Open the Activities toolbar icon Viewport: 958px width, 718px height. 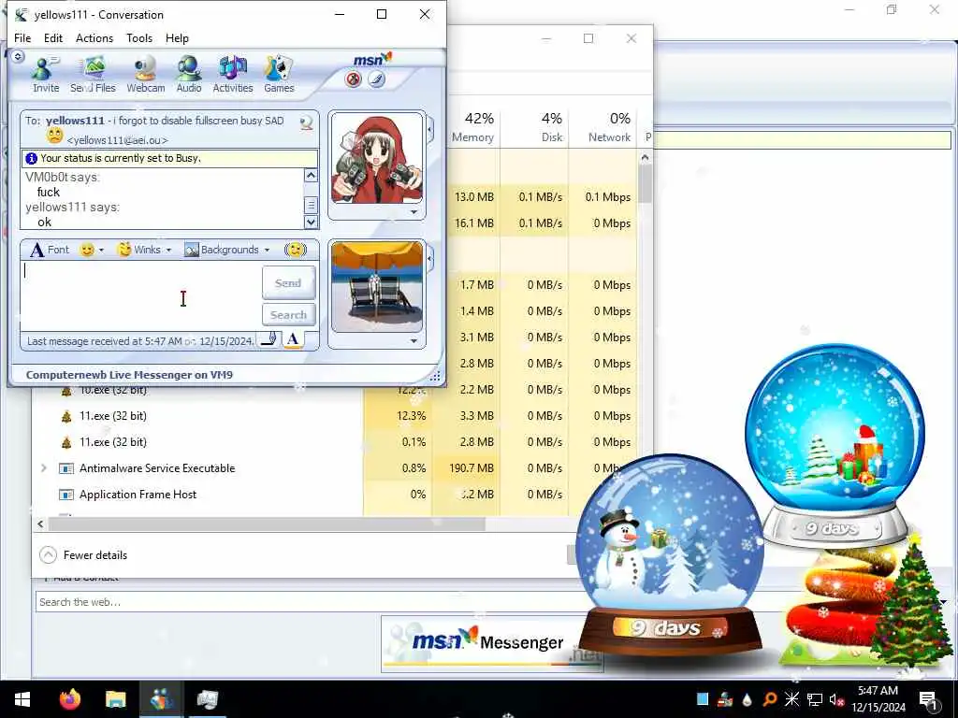(233, 75)
